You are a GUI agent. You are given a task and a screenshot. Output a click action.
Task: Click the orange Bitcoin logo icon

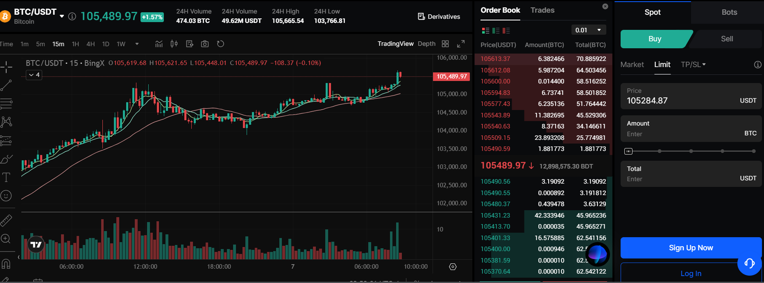tap(5, 16)
